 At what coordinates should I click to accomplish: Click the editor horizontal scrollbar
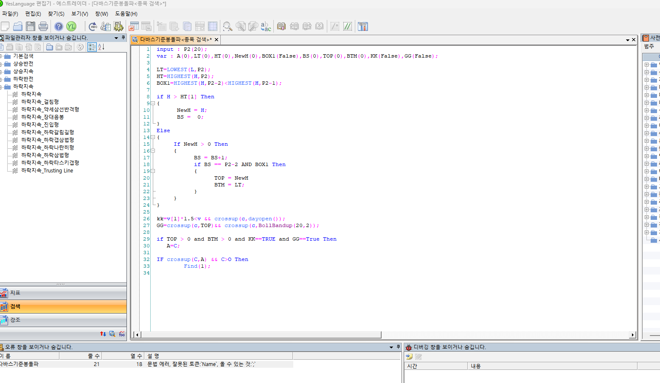pyautogui.click(x=261, y=335)
